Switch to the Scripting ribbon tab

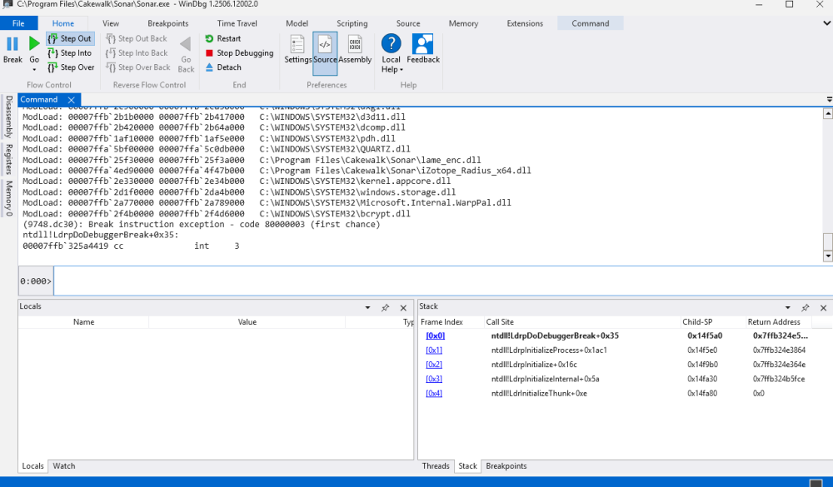coord(352,23)
